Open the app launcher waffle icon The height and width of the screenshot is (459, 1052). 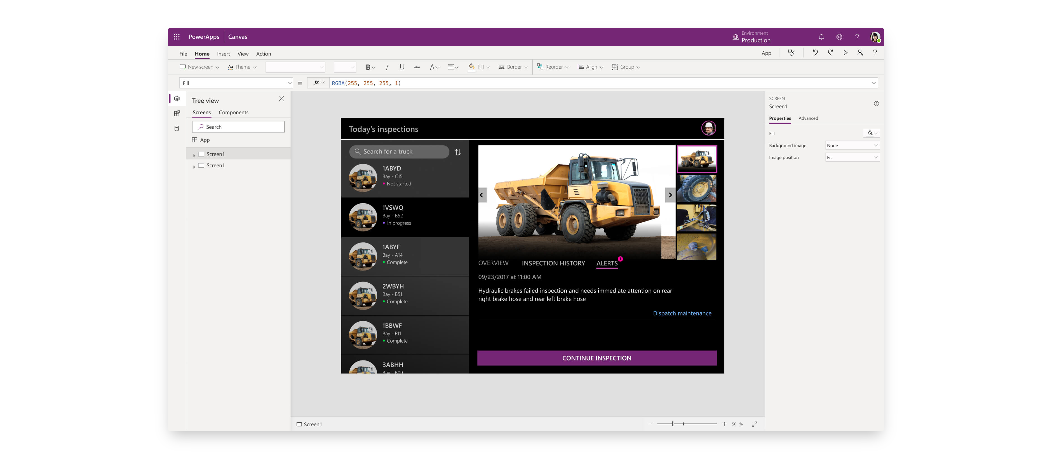point(177,37)
